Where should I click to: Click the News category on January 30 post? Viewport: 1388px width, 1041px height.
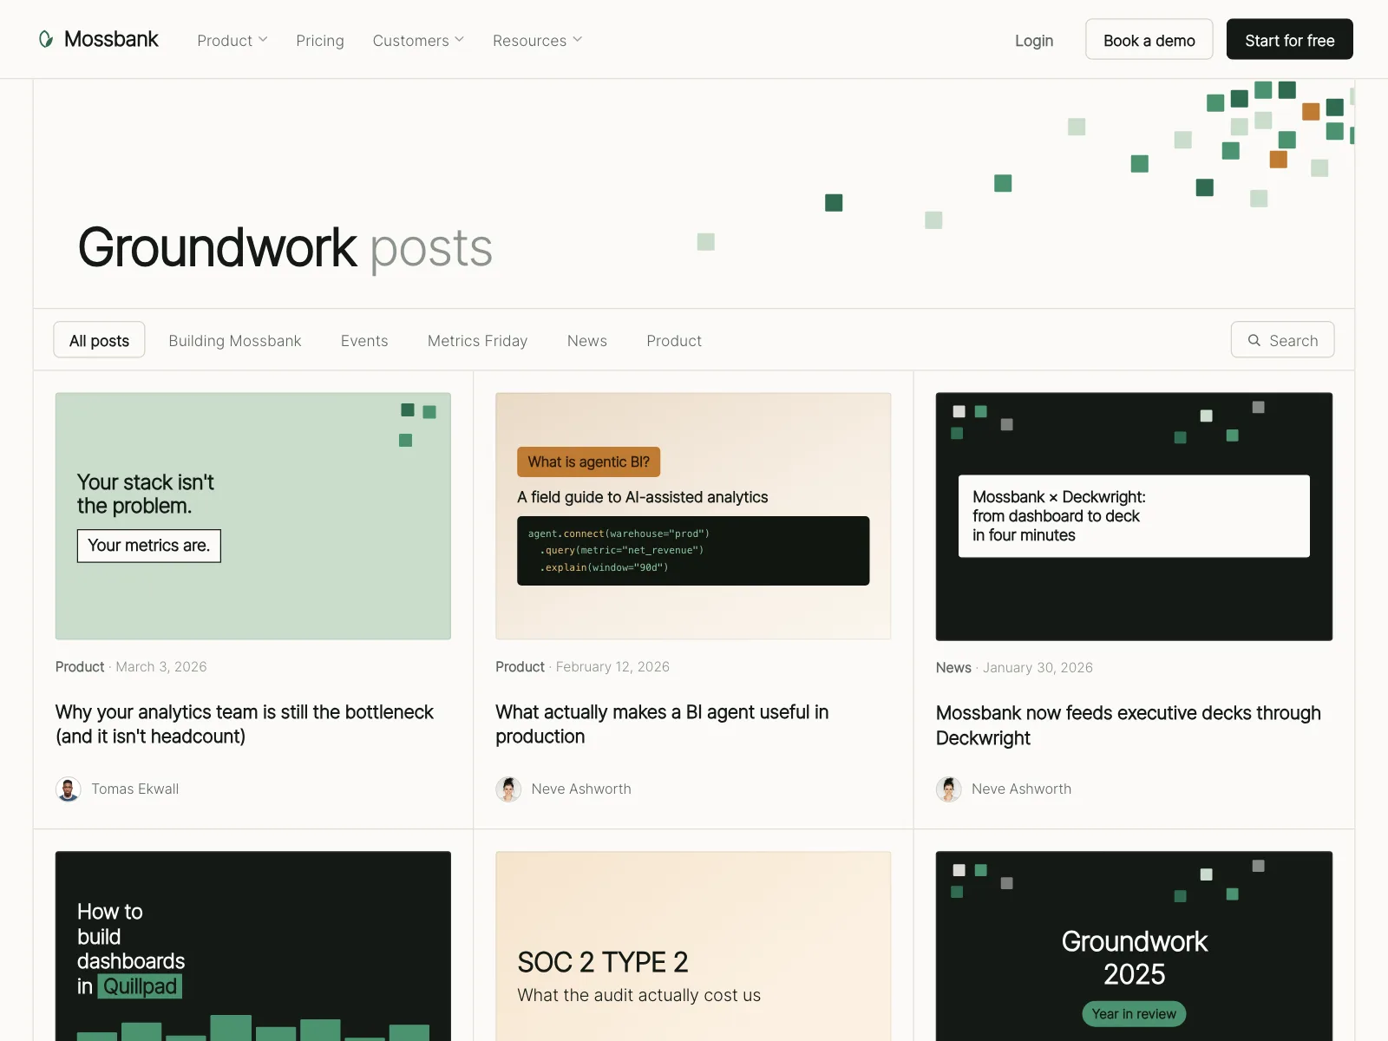pos(953,668)
